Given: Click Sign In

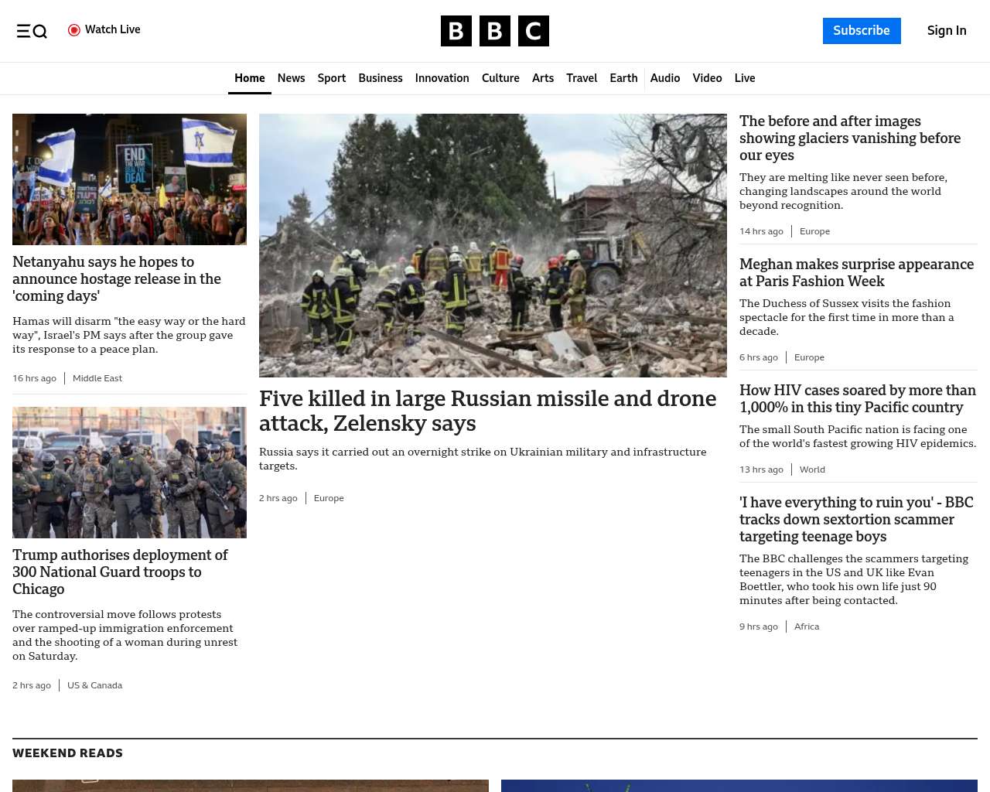Looking at the screenshot, I should 946,31.
